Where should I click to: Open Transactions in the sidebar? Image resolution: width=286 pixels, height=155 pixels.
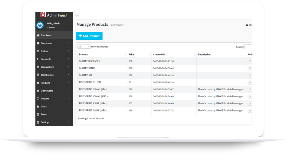(48, 67)
